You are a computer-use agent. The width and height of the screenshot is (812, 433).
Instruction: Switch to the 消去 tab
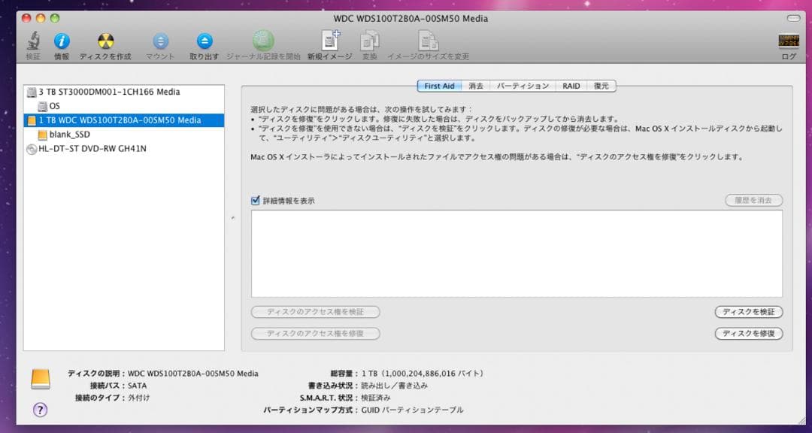coord(476,86)
